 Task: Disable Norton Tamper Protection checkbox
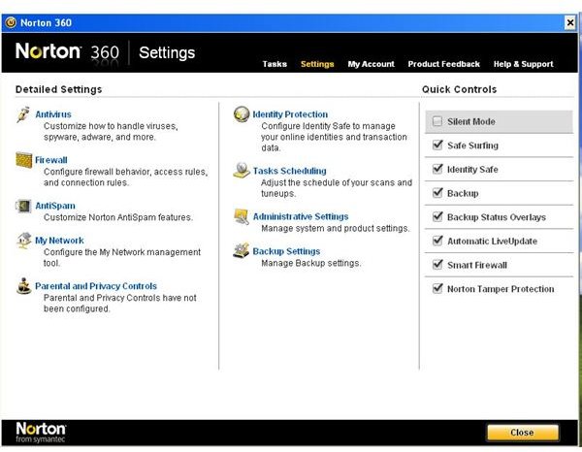click(437, 288)
